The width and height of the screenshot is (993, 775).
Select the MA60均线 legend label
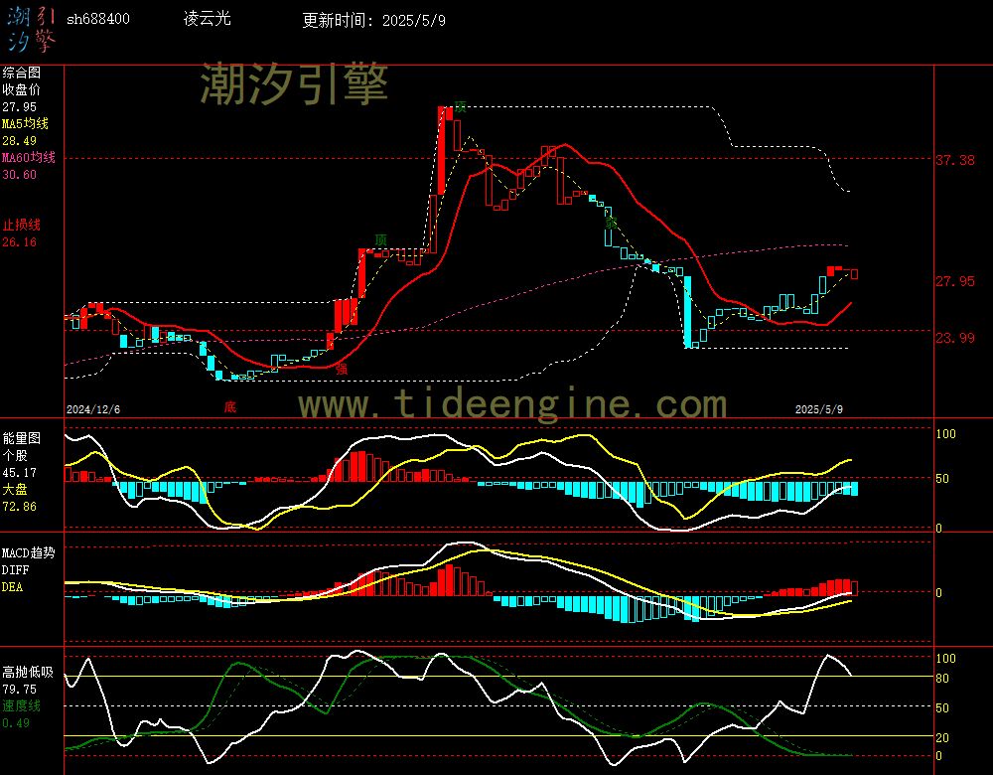[29, 157]
